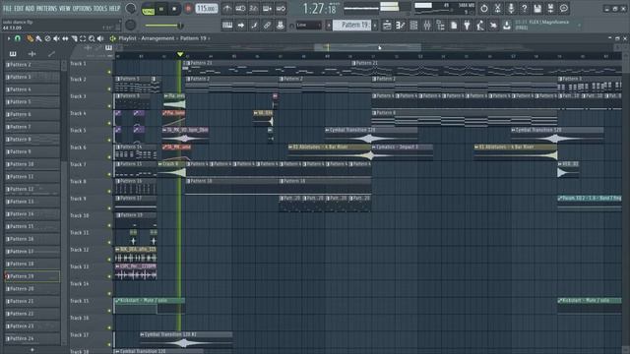Click the playhead marker on timeline
Screen dimensions: 630x354
(180, 54)
